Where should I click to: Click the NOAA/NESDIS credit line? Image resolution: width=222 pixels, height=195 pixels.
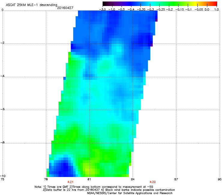coord(130,193)
